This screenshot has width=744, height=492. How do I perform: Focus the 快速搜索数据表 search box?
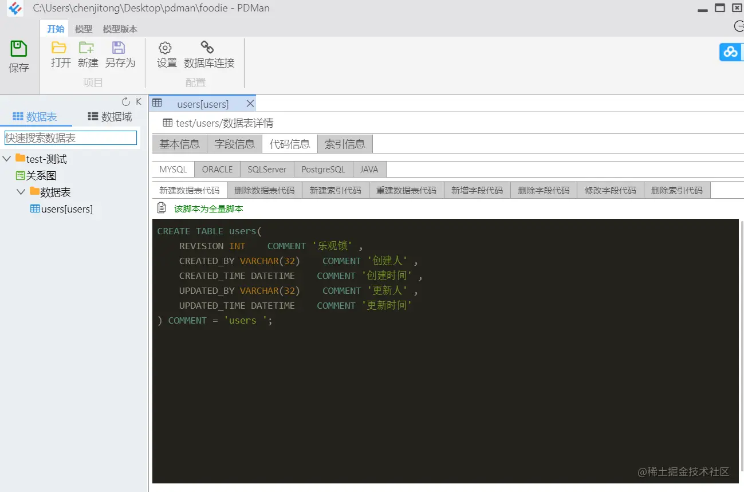pyautogui.click(x=71, y=137)
